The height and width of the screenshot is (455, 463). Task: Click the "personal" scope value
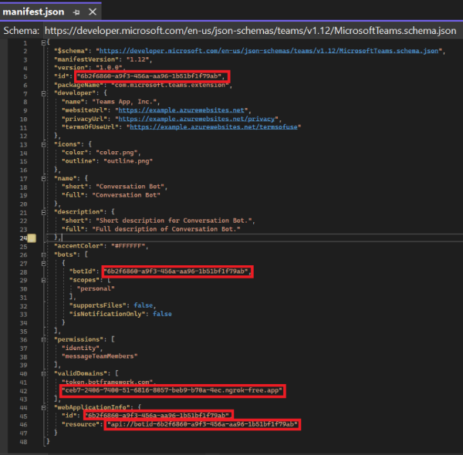[96, 288]
